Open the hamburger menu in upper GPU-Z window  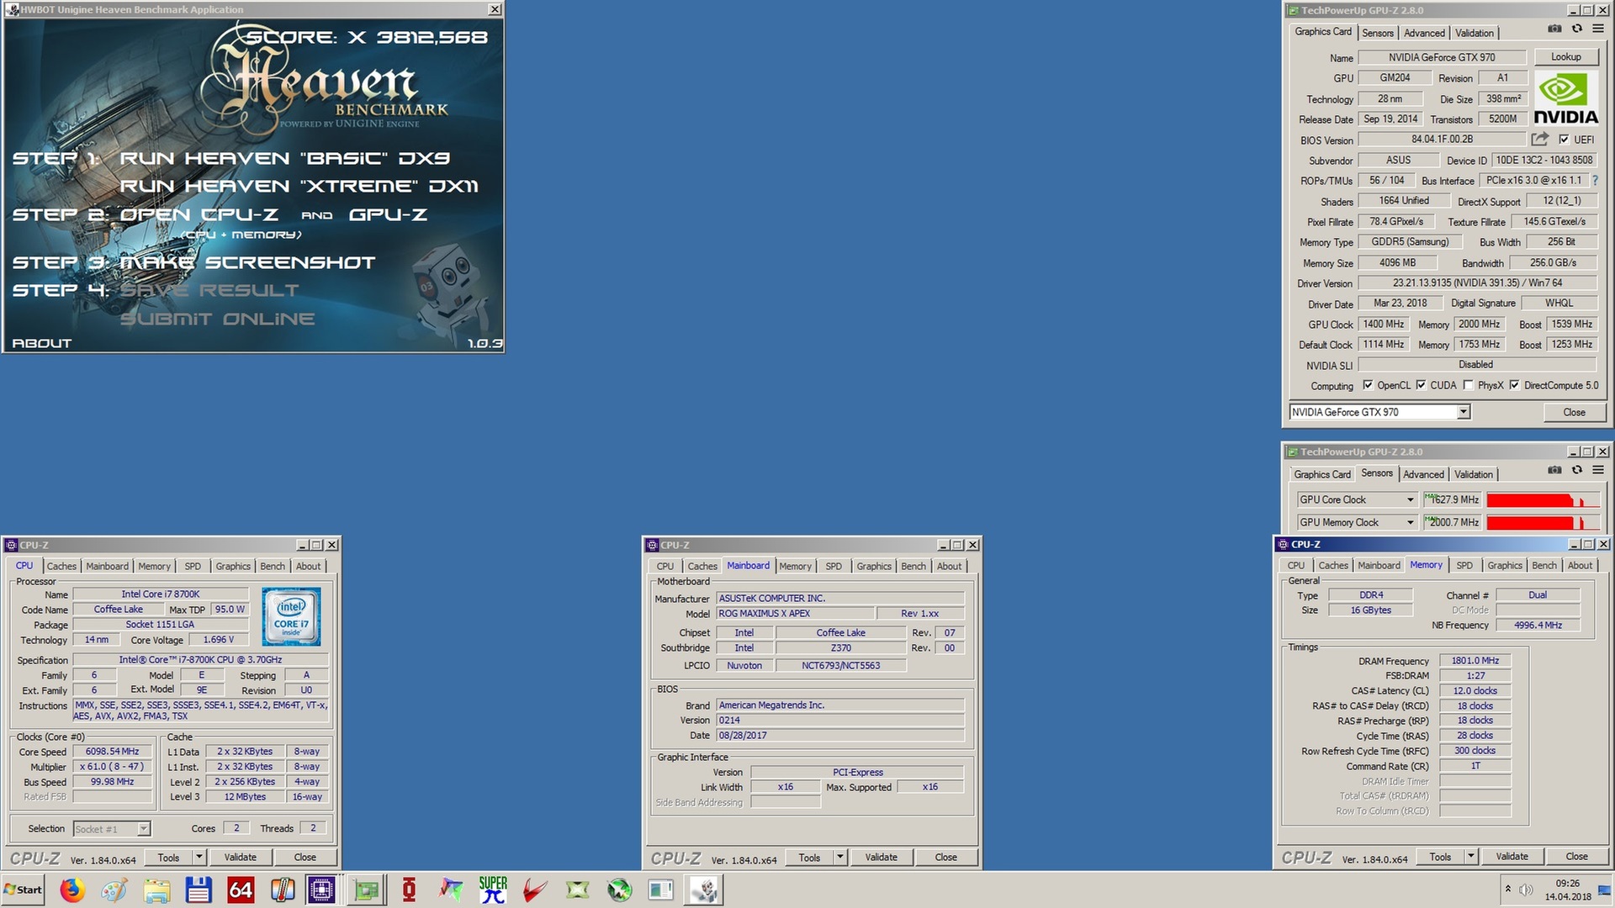point(1598,29)
